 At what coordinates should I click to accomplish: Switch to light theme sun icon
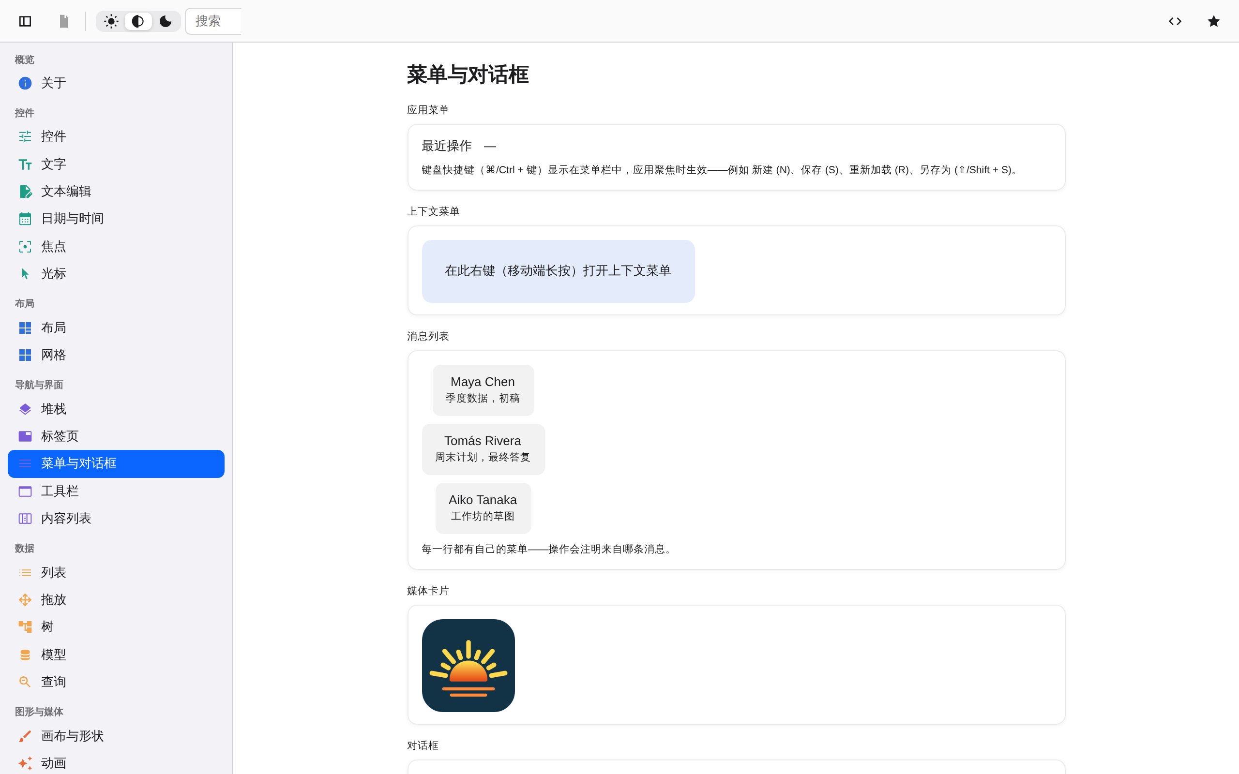point(111,21)
